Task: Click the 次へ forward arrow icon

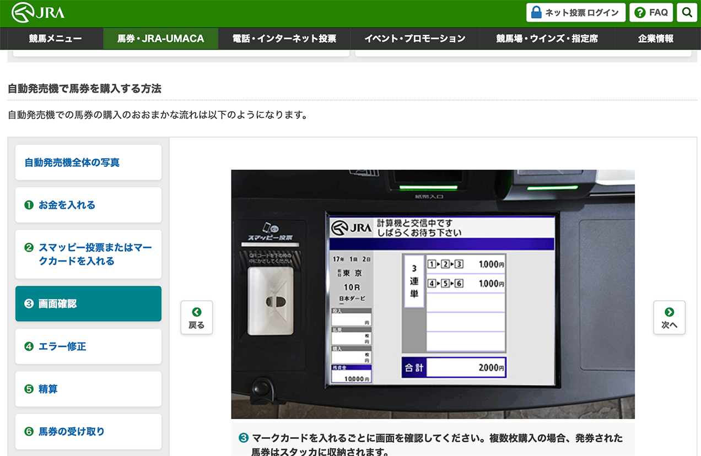Action: [669, 312]
